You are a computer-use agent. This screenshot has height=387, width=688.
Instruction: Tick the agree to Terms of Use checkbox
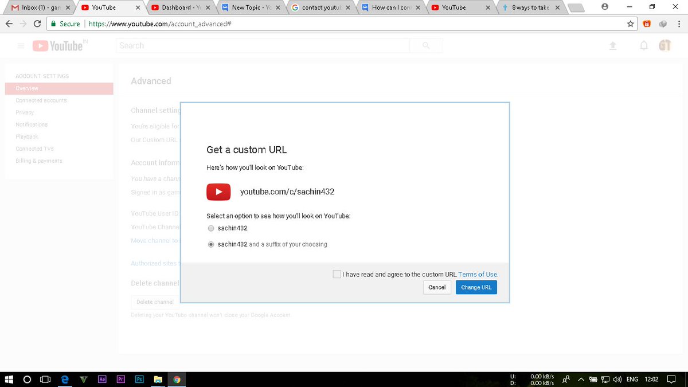click(x=337, y=274)
